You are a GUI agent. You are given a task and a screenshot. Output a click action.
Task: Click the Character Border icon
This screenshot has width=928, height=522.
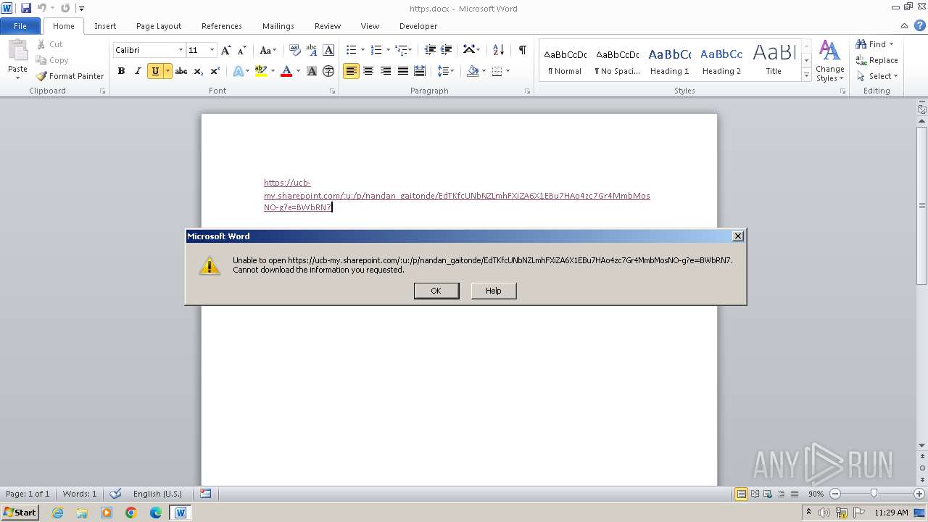coord(328,50)
